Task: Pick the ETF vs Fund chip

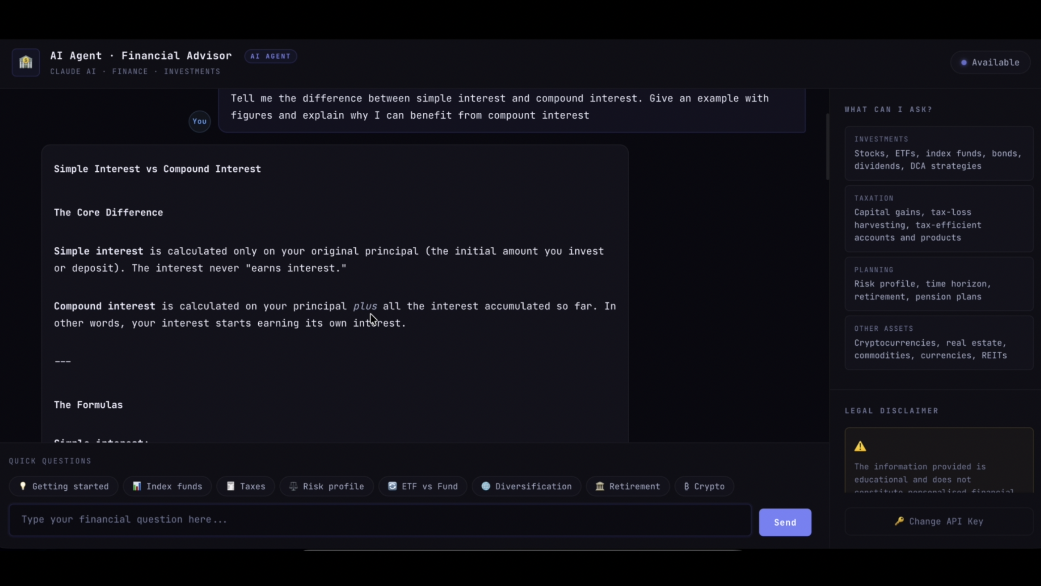Action: click(x=423, y=486)
